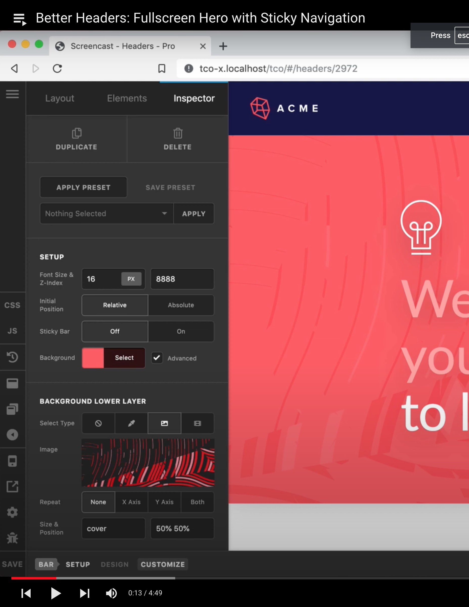Select the image background type icon
Image resolution: width=469 pixels, height=607 pixels.
pyautogui.click(x=164, y=423)
